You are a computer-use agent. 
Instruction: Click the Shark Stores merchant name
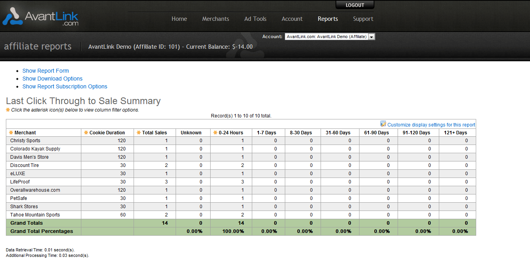tap(24, 207)
